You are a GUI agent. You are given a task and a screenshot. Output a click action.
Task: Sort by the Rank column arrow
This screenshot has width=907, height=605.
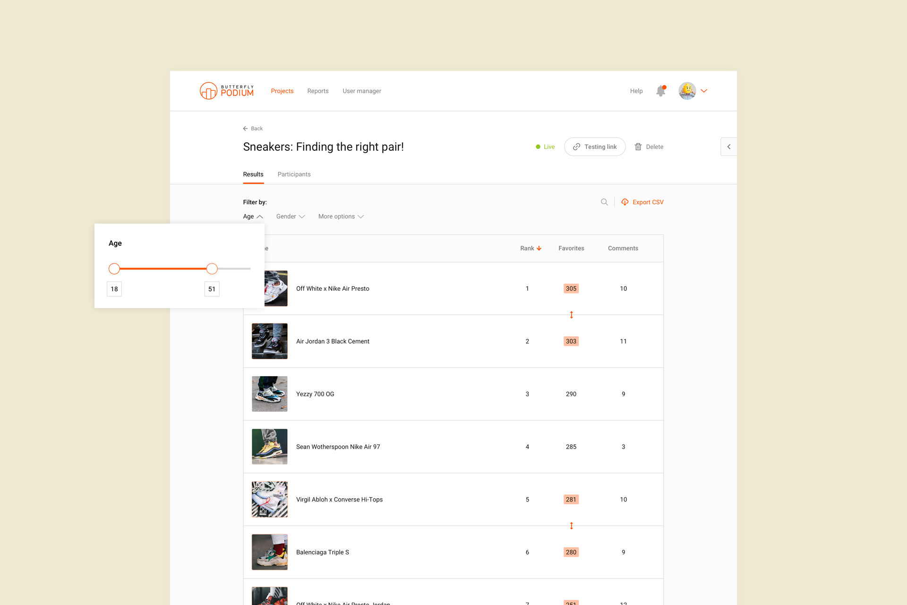(539, 248)
